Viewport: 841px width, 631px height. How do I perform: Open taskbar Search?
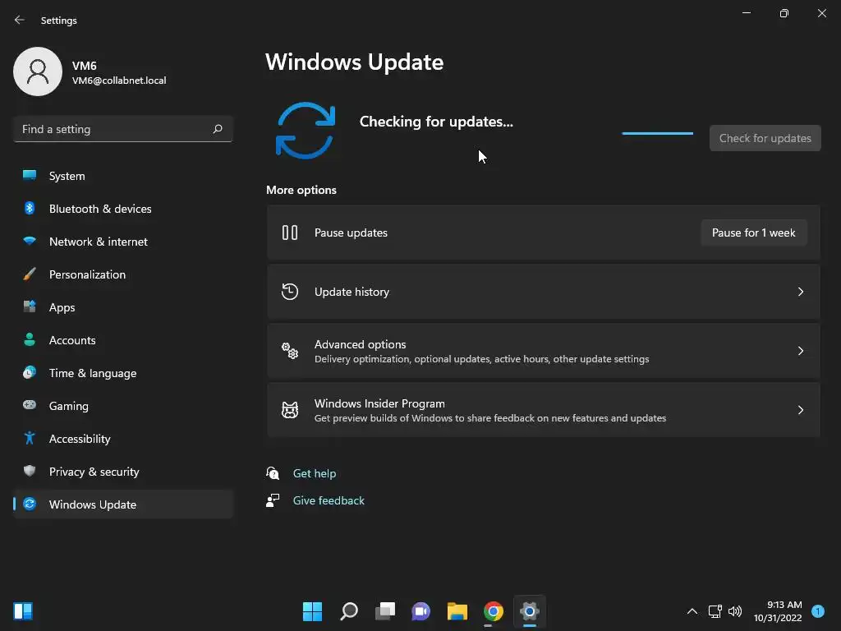(x=348, y=611)
